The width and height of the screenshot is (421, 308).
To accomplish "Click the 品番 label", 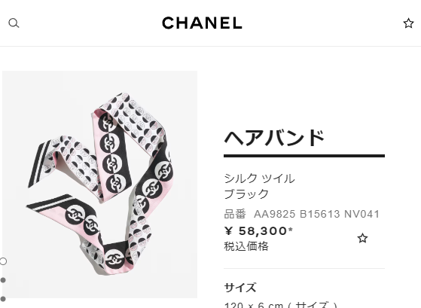I will pyautogui.click(x=235, y=215).
